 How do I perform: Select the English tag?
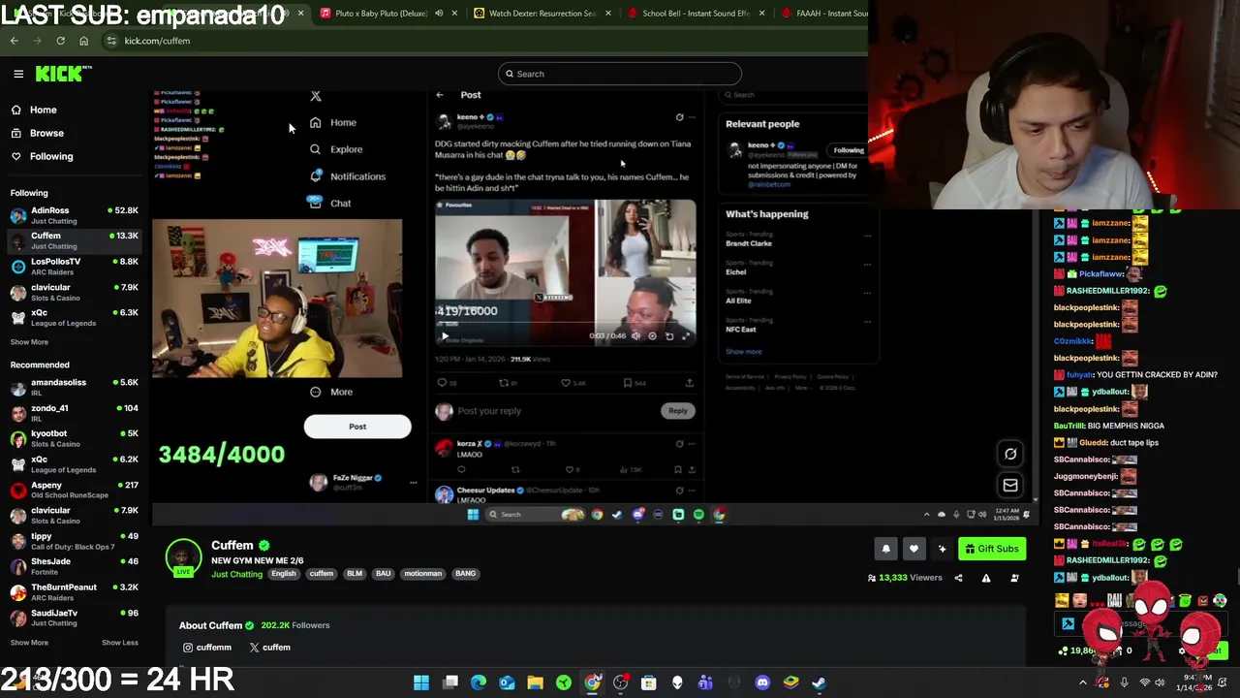tap(284, 574)
